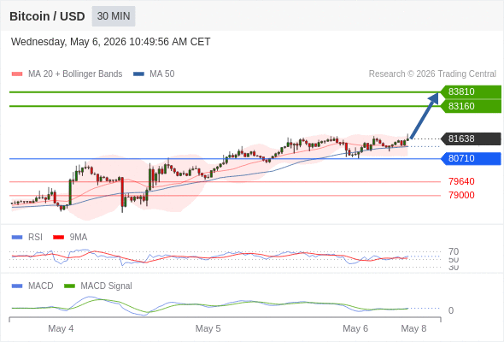
Task: Select the 83810 resistance price tag
Action: [471, 92]
